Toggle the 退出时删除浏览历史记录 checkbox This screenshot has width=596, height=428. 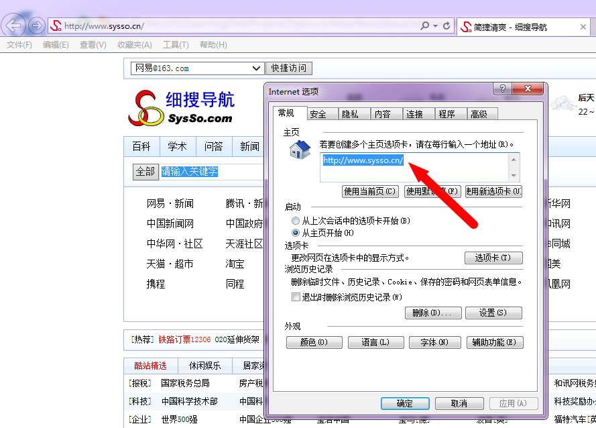(296, 297)
